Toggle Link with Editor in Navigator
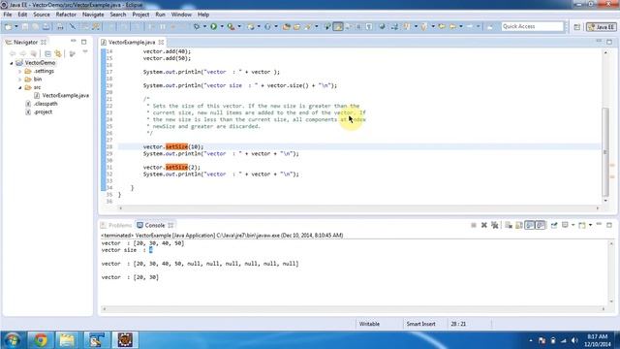The width and height of the screenshot is (620, 349). (x=58, y=53)
